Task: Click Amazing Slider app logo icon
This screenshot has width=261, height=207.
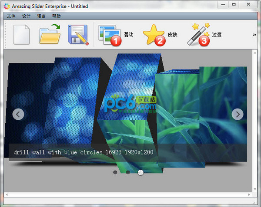Action: coord(7,7)
